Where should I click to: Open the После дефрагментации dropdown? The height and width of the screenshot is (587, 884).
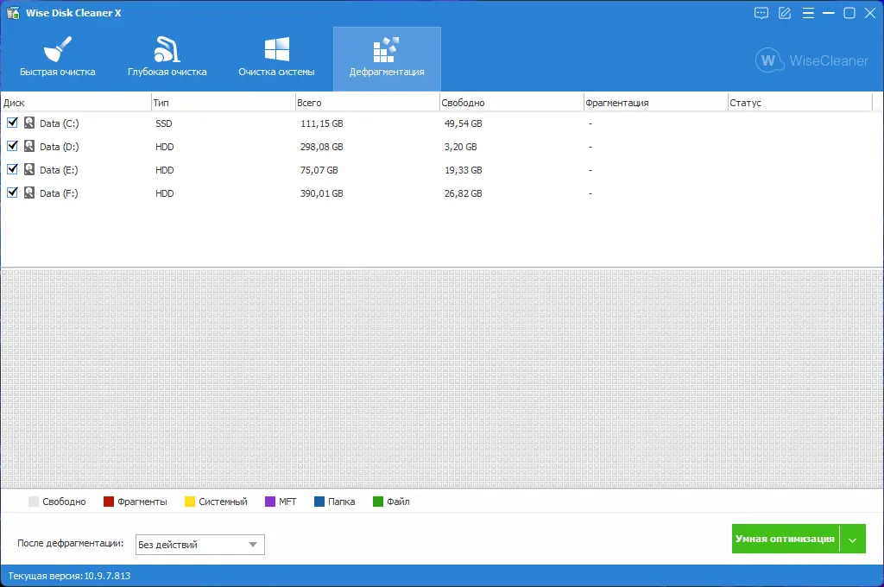point(199,544)
